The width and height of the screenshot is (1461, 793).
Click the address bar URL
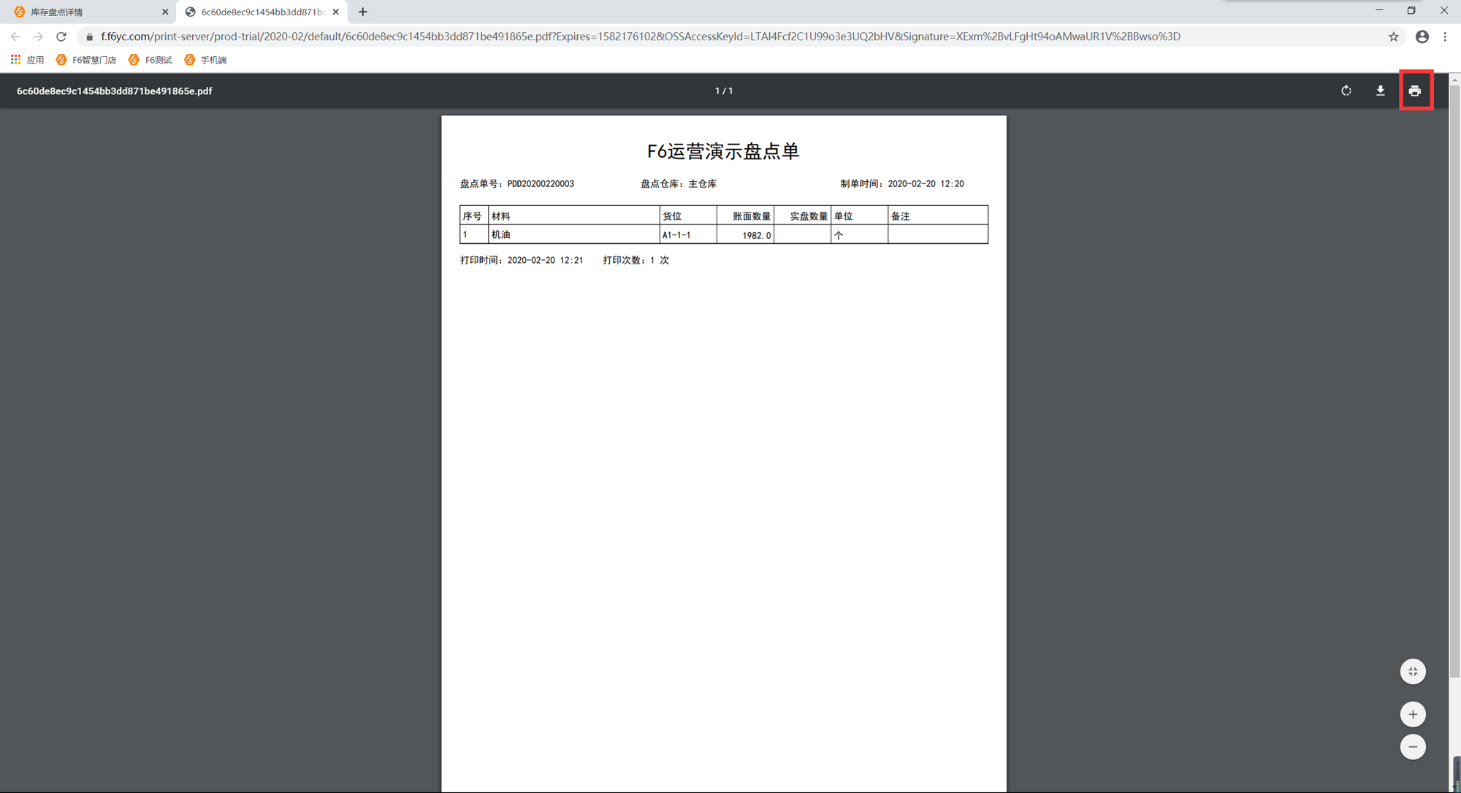pyautogui.click(x=640, y=37)
